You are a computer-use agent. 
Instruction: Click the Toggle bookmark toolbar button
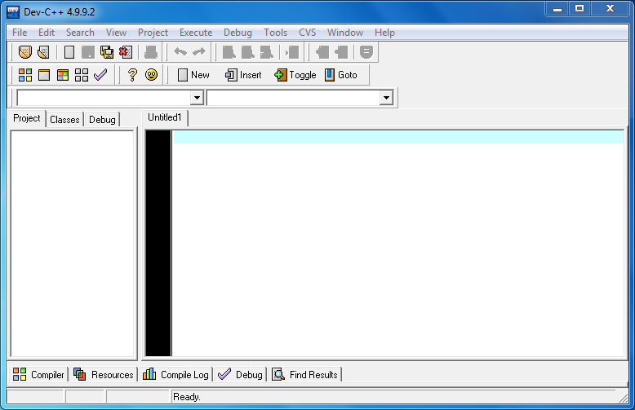click(x=295, y=75)
